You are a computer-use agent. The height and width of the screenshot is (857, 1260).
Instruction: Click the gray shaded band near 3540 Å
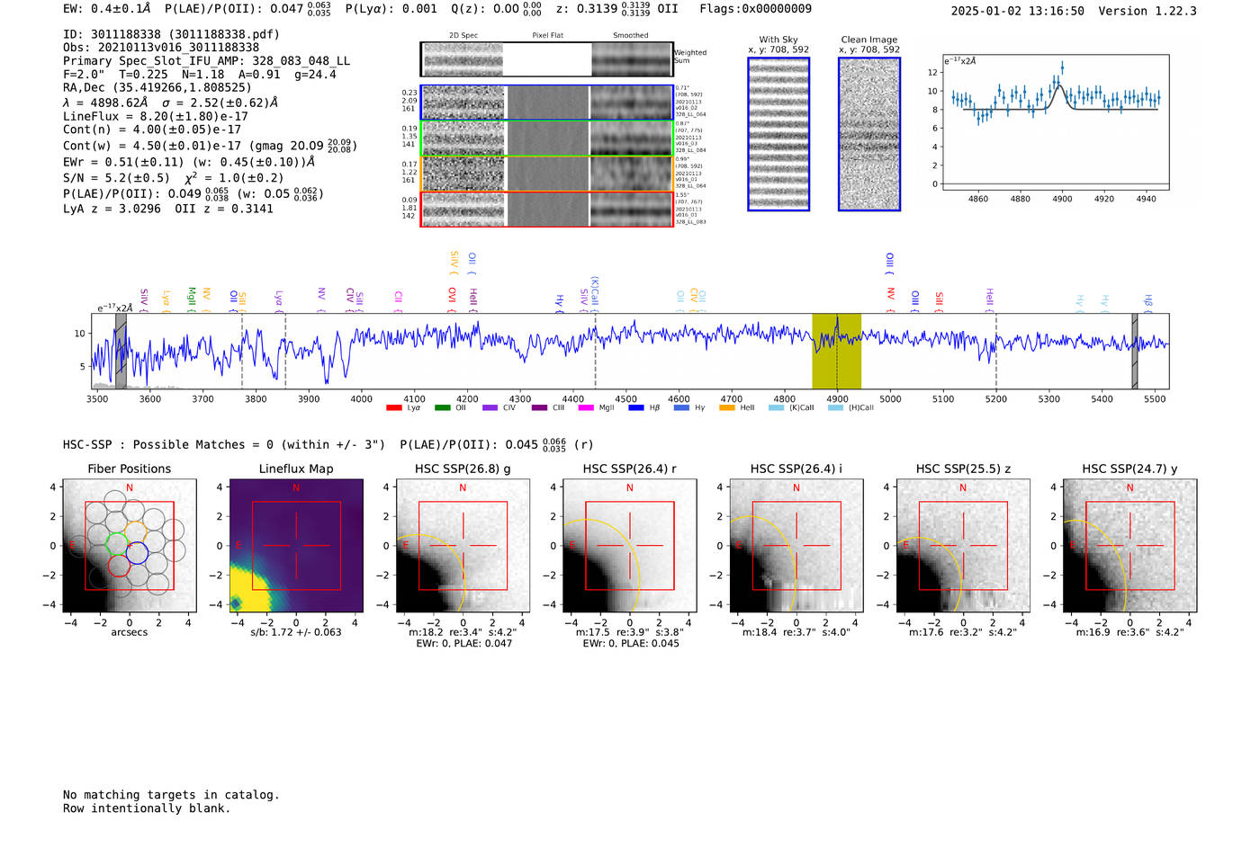click(x=121, y=351)
